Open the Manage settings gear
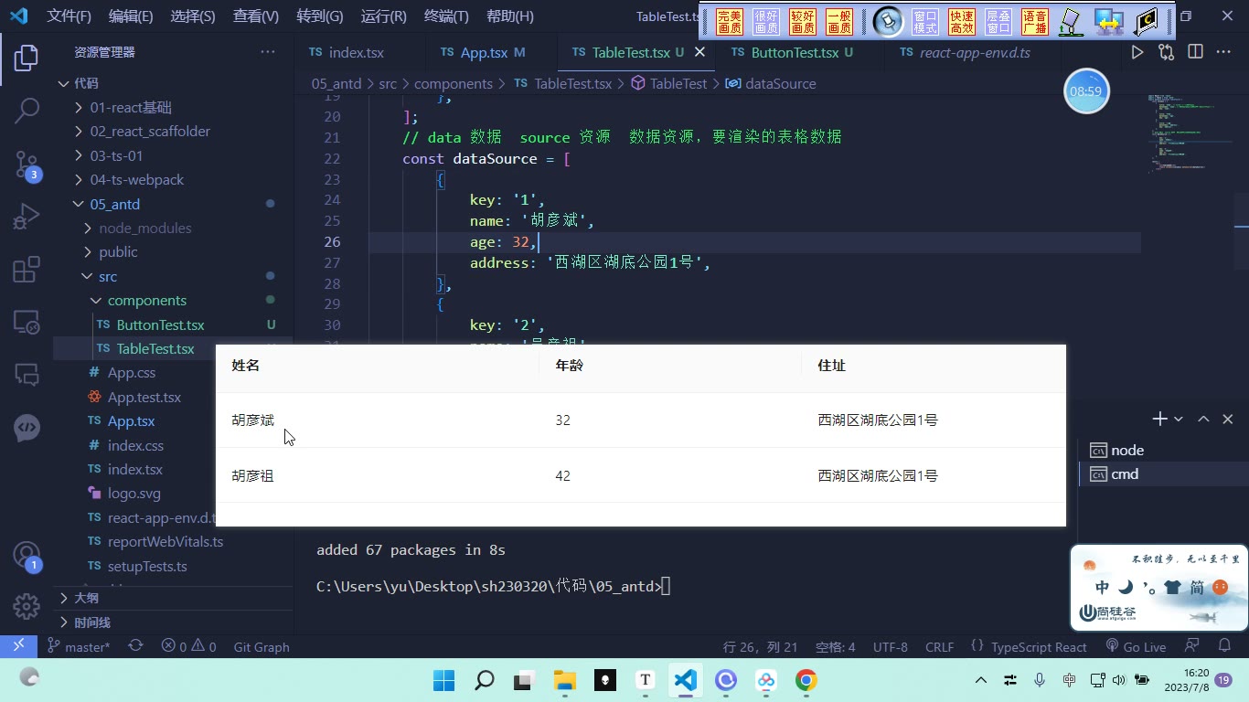The image size is (1249, 702). tap(27, 606)
